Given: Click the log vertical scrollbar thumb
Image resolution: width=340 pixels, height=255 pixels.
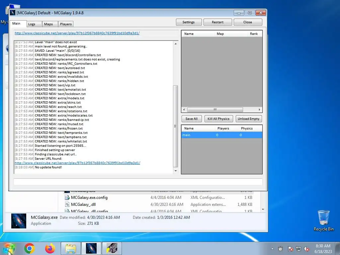Looking at the screenshot, I should (175, 126).
